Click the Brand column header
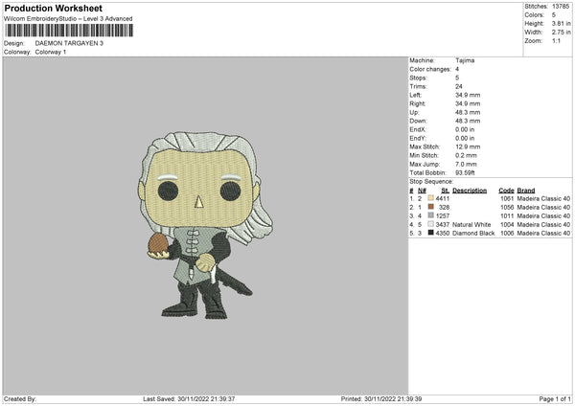575x406 pixels. (526, 191)
